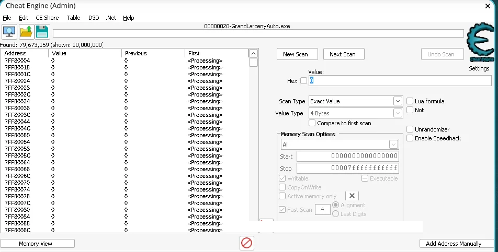
Task: Click the Previous column header
Action: (153, 53)
